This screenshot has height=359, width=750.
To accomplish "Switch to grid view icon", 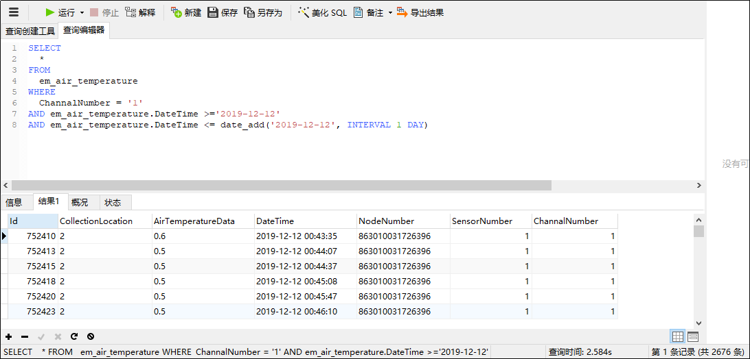I will pos(678,336).
